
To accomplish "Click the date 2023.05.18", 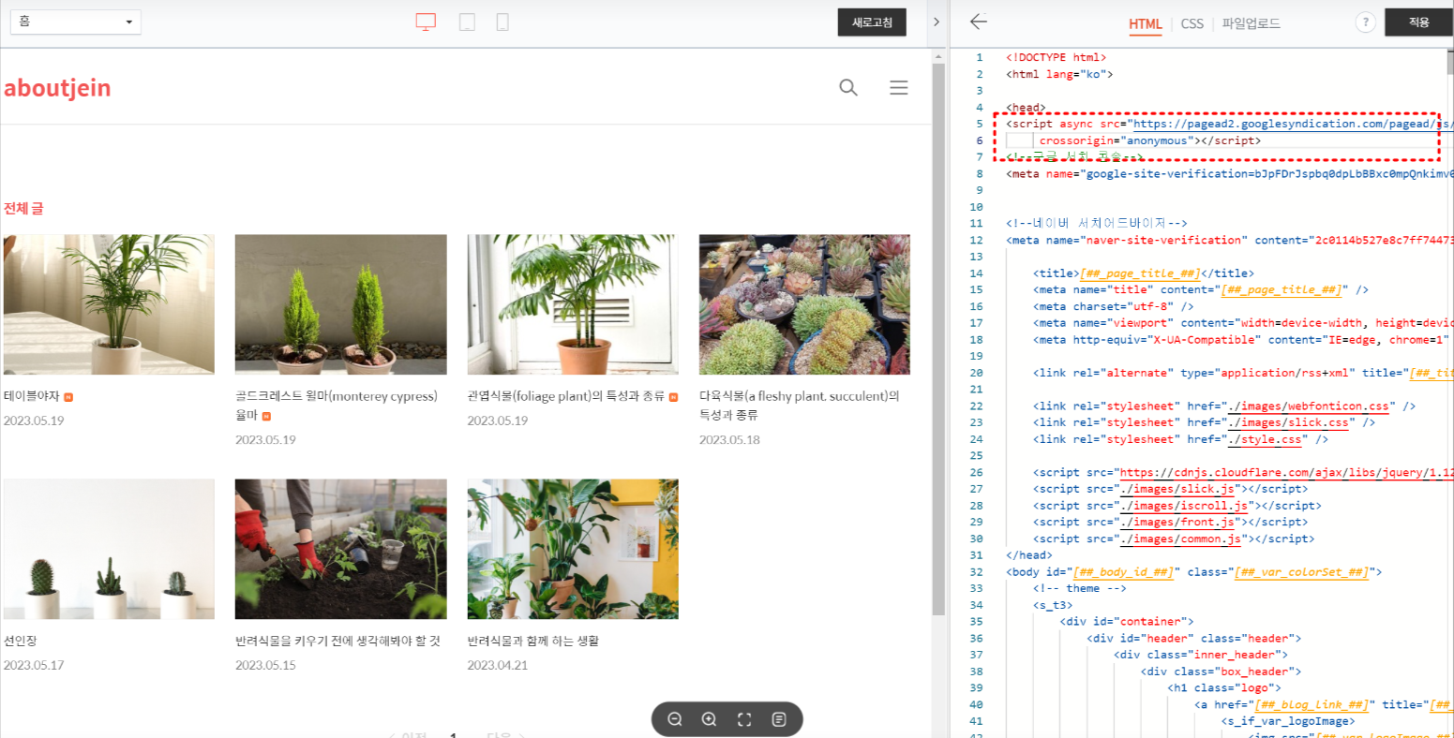I will click(x=729, y=439).
